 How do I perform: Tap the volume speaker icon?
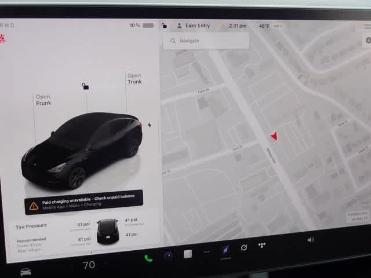click(311, 239)
